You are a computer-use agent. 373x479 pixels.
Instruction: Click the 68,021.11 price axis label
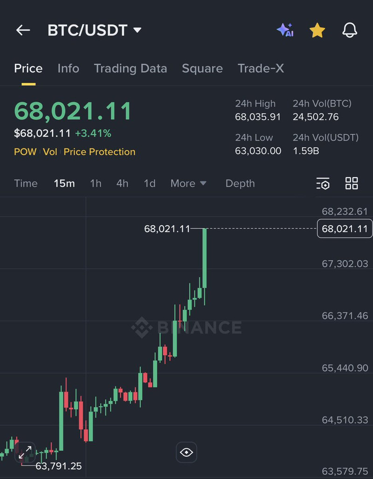(x=345, y=229)
